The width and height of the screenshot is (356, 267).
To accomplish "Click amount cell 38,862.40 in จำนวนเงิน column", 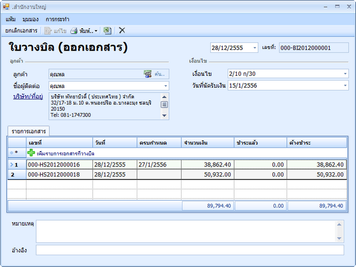I will (207, 165).
